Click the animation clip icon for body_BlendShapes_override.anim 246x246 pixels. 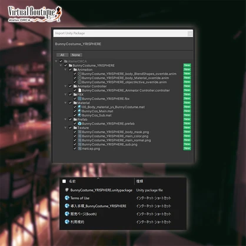(x=79, y=74)
